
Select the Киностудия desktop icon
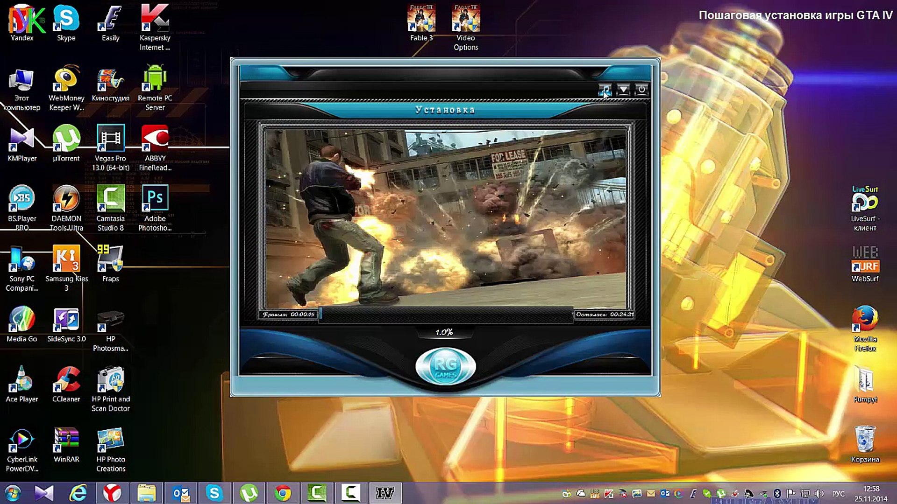point(111,85)
